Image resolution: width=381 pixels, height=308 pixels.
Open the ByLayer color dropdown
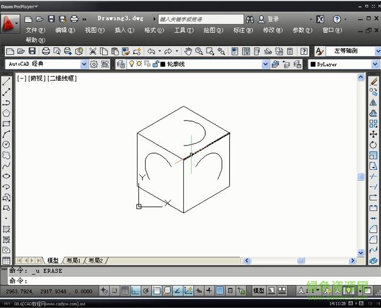[375, 64]
